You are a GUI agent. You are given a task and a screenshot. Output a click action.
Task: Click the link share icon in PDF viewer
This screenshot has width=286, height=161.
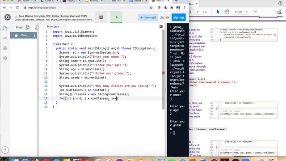(279, 12)
